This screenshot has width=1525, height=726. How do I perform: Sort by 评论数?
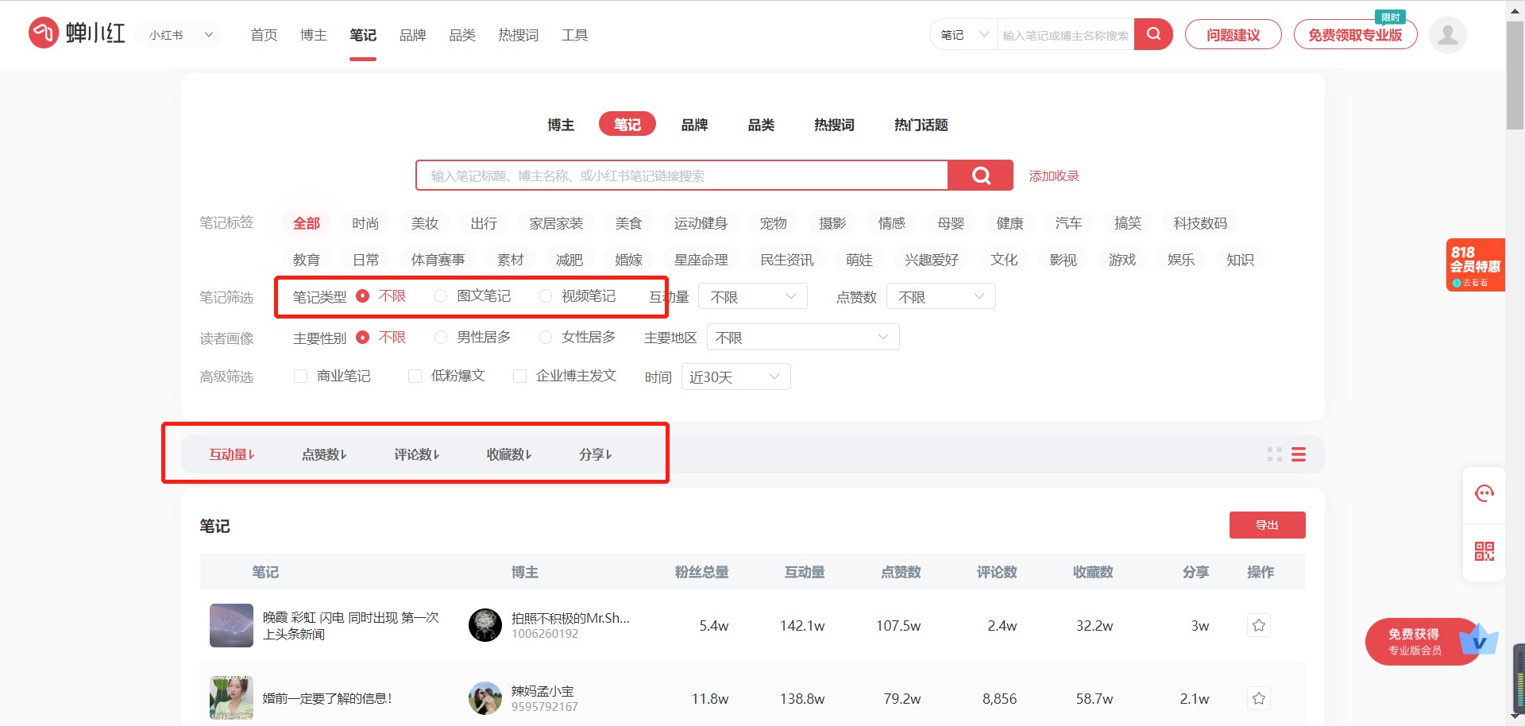tap(417, 454)
